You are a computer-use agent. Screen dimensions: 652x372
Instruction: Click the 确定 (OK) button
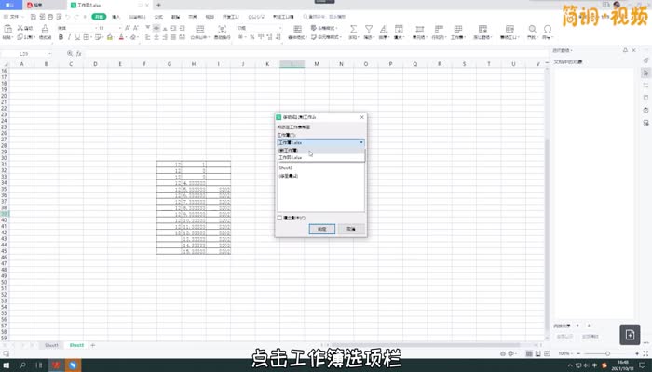[x=320, y=228]
